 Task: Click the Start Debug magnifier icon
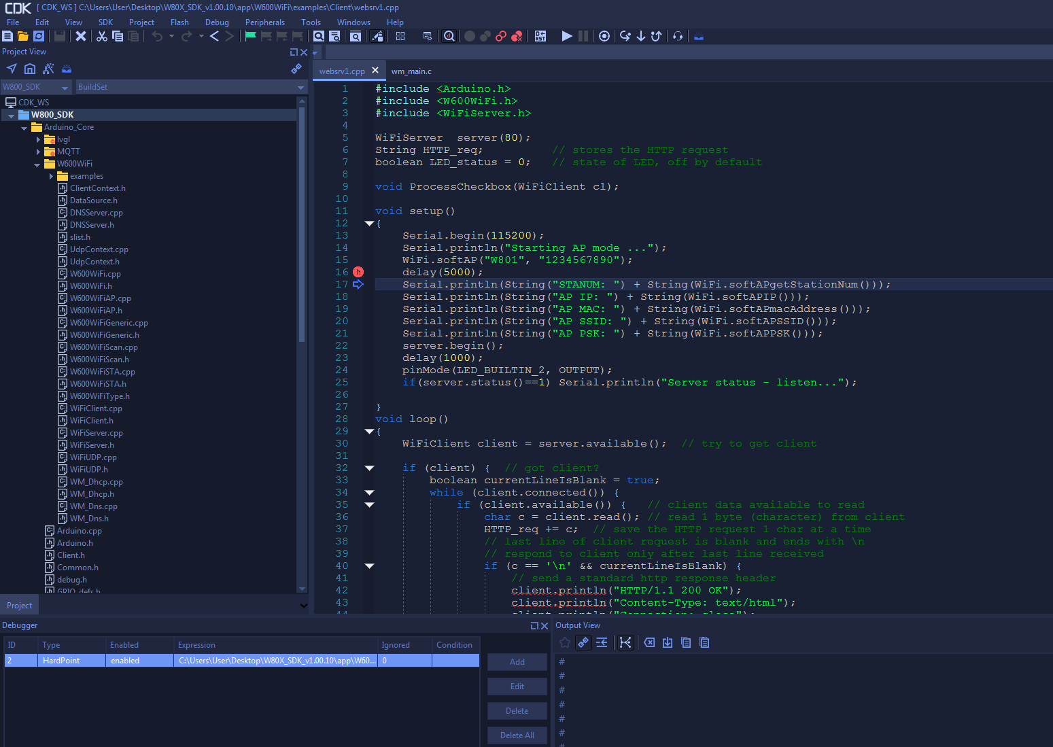pos(449,36)
